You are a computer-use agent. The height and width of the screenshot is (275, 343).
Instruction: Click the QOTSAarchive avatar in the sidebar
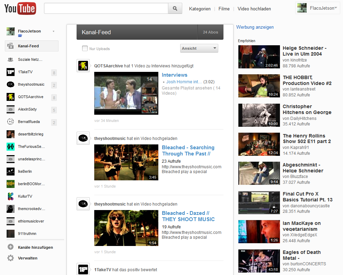click(x=11, y=97)
